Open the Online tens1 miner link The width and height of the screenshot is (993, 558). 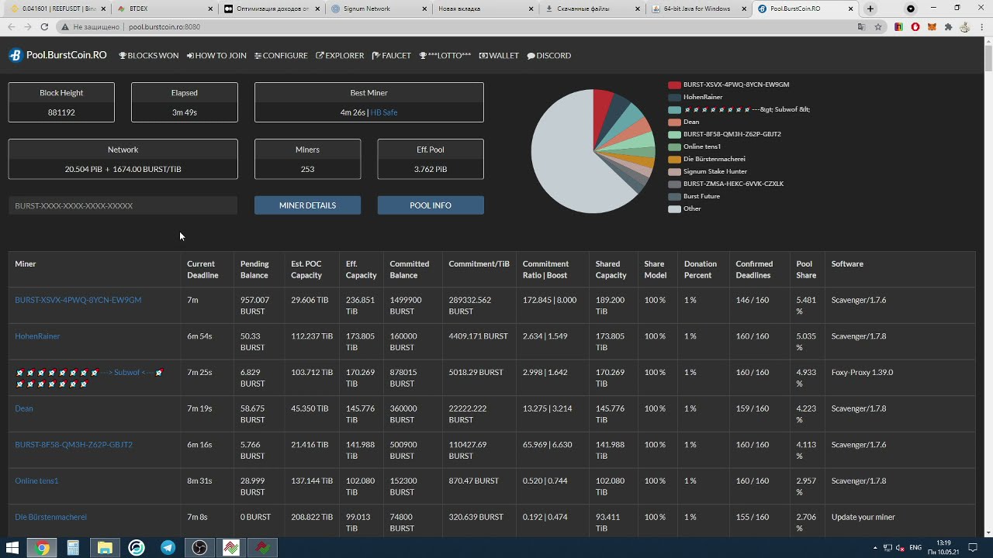point(36,480)
